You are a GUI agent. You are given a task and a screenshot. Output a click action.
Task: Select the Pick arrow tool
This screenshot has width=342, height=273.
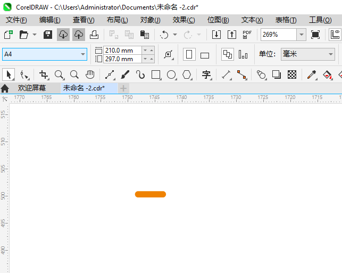9,75
